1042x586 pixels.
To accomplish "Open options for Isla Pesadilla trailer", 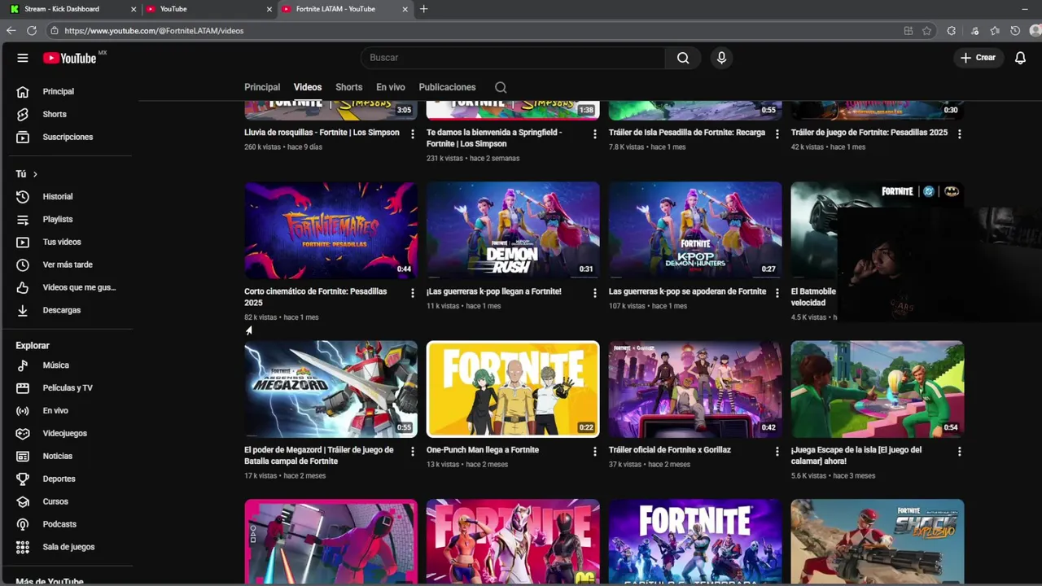I will 777,134.
